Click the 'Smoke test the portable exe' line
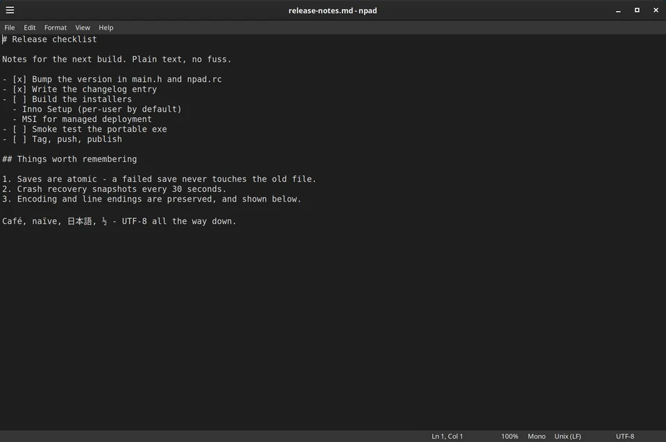 pyautogui.click(x=85, y=130)
